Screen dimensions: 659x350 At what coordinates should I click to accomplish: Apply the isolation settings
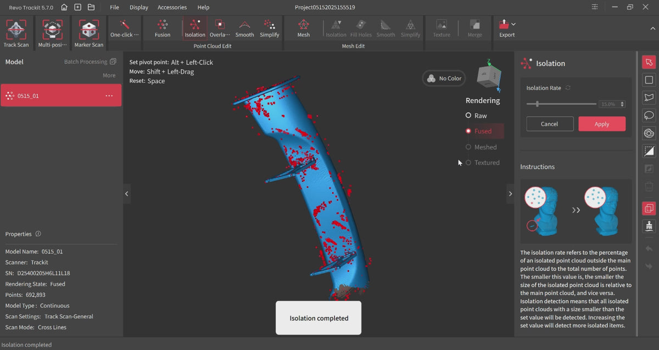click(x=601, y=124)
